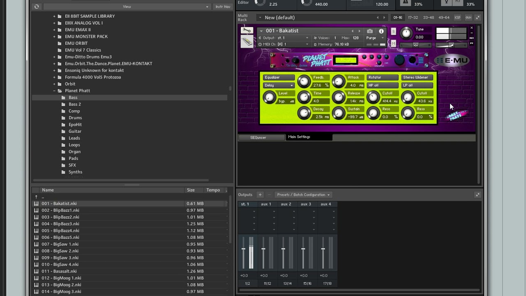This screenshot has height=296, width=526.
Task: Mute the Bakatist instrument
Action: tap(393, 44)
